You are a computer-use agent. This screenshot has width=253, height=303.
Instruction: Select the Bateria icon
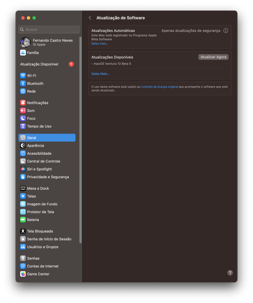[x=23, y=220]
